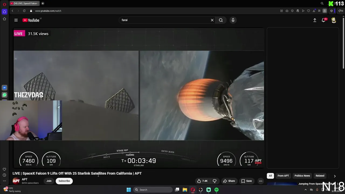Open WhatsApp in the Opera sidebar
This screenshot has width=345, height=194.
pyautogui.click(x=4, y=95)
